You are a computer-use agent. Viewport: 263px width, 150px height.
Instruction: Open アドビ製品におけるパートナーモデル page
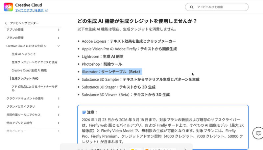(x=35, y=88)
